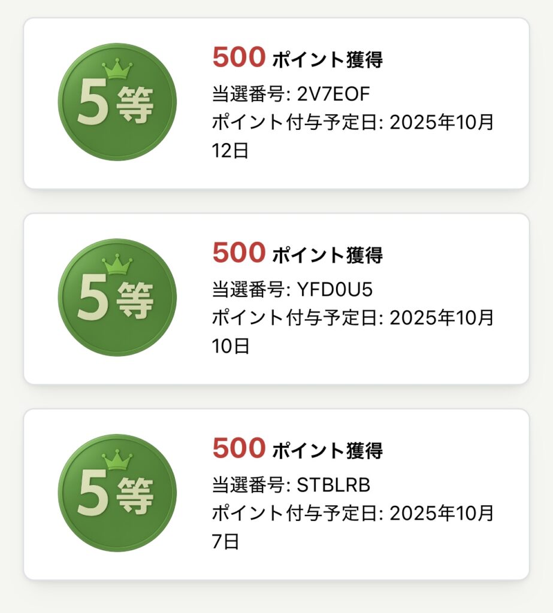Select the winning number STBLRB text
Viewport: 553px width, 613px height.
333,484
